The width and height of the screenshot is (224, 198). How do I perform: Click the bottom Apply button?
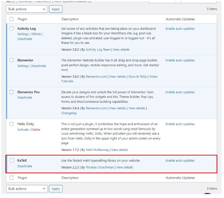tap(56, 189)
